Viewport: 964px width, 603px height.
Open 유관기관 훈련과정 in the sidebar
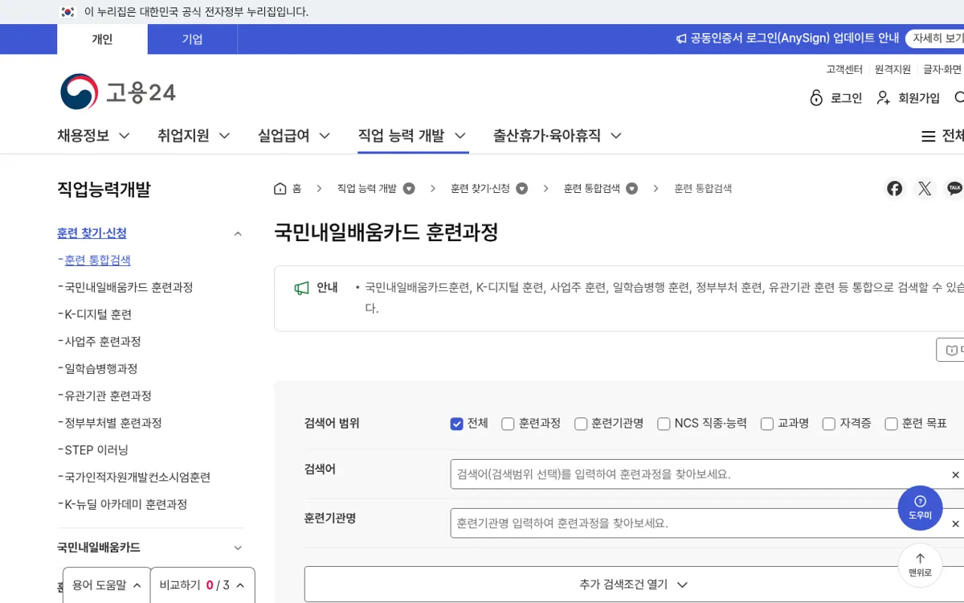pos(108,396)
